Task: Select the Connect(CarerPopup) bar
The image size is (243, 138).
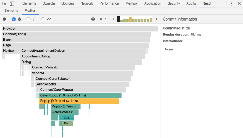Action: [83, 90]
